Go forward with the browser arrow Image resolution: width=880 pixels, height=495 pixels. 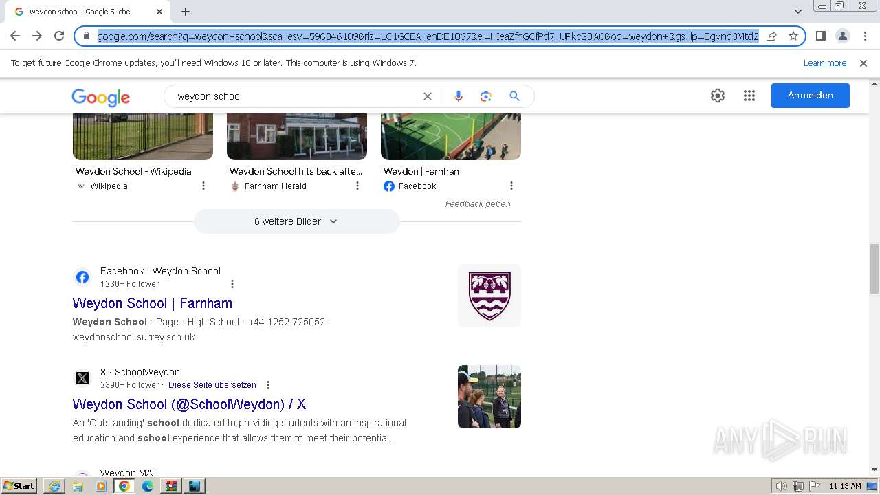[x=37, y=36]
